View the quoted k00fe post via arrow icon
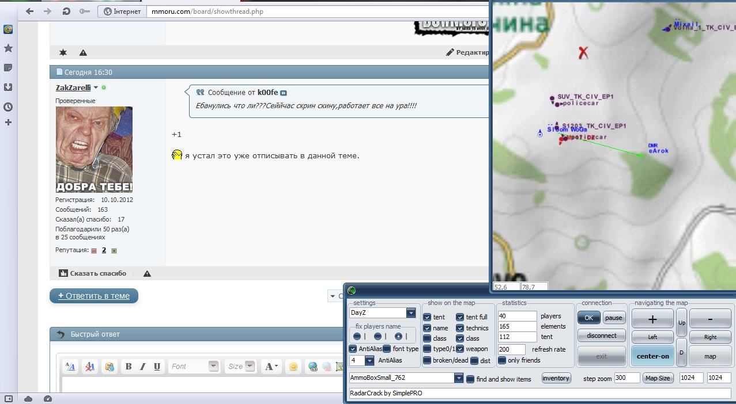 pyautogui.click(x=283, y=93)
